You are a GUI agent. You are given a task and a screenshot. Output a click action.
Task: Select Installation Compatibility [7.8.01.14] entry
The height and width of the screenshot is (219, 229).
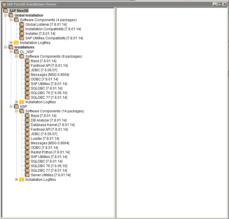pyautogui.click(x=53, y=29)
